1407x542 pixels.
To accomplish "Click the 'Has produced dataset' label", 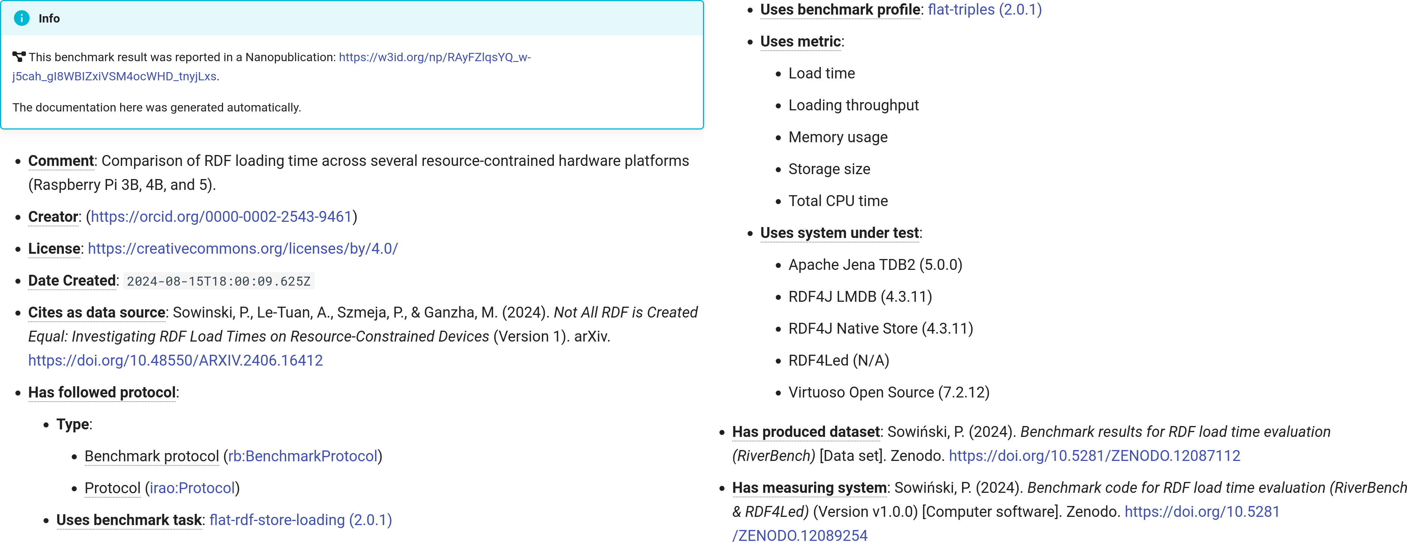I will coord(806,432).
